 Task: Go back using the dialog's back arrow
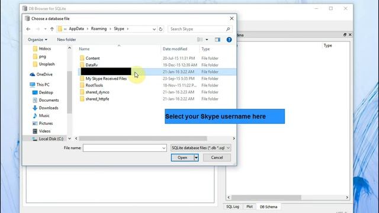(x=28, y=29)
